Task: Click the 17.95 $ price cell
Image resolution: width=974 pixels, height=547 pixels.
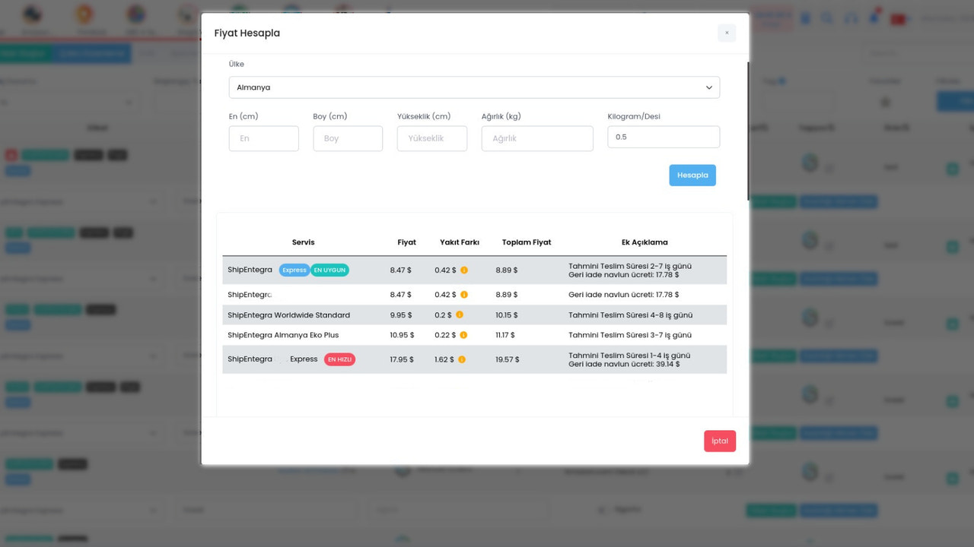Action: coord(402,359)
